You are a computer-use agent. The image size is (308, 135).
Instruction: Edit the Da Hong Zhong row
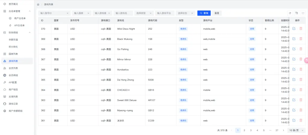point(294,79)
